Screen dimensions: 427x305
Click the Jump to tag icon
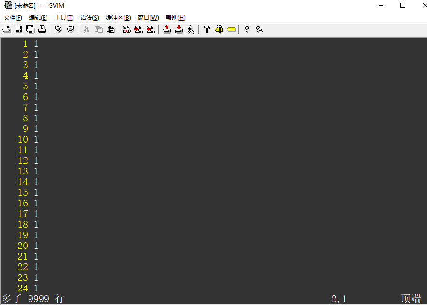tap(231, 29)
